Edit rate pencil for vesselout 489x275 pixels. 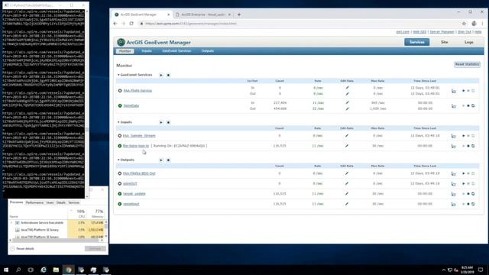[347, 204]
